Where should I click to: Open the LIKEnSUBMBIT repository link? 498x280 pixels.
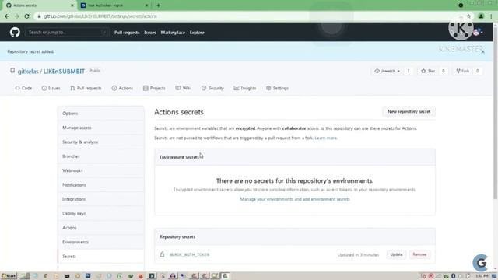coord(64,72)
